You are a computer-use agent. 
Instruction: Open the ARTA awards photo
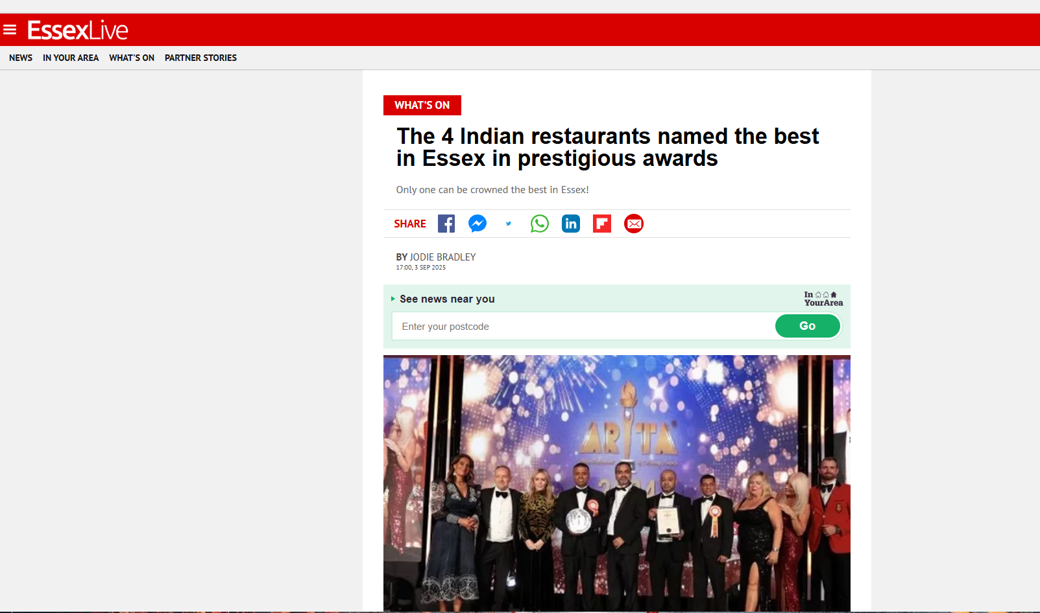(617, 483)
